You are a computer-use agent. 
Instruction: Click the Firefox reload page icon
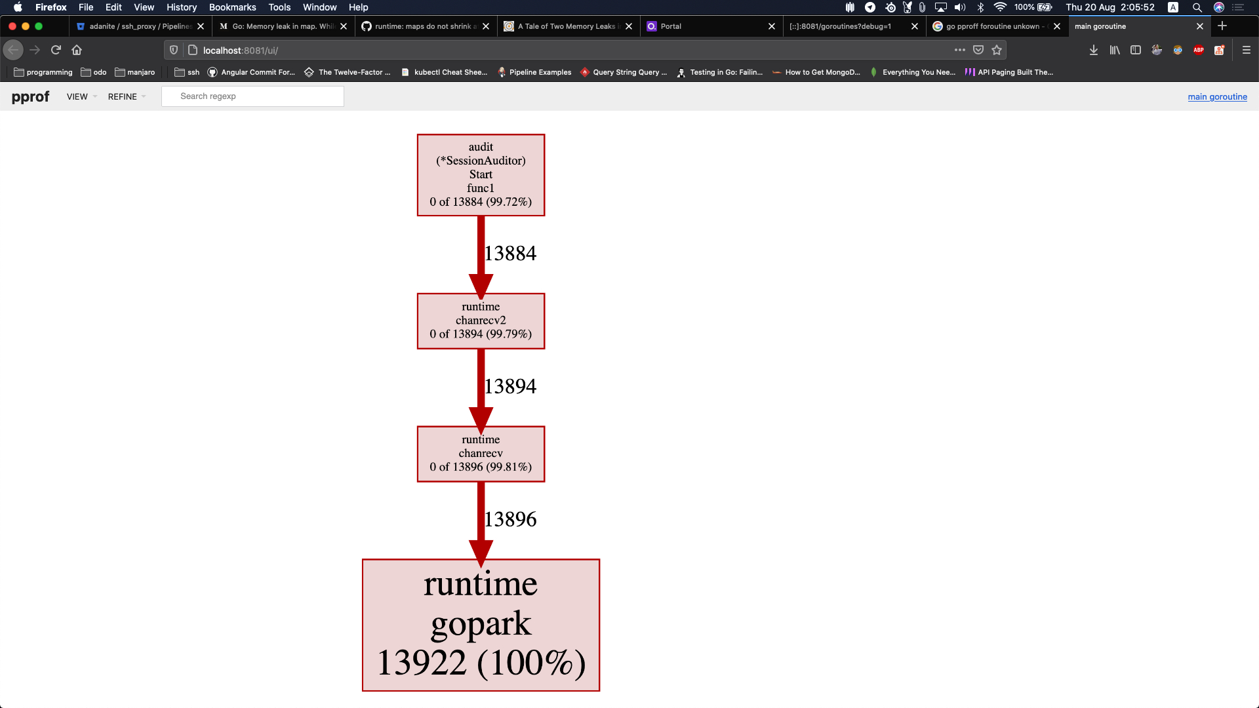[x=56, y=50]
